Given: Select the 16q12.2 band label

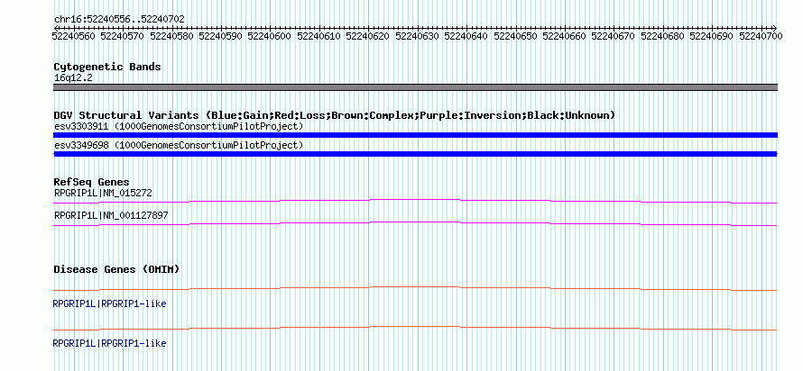Looking at the screenshot, I should [73, 78].
